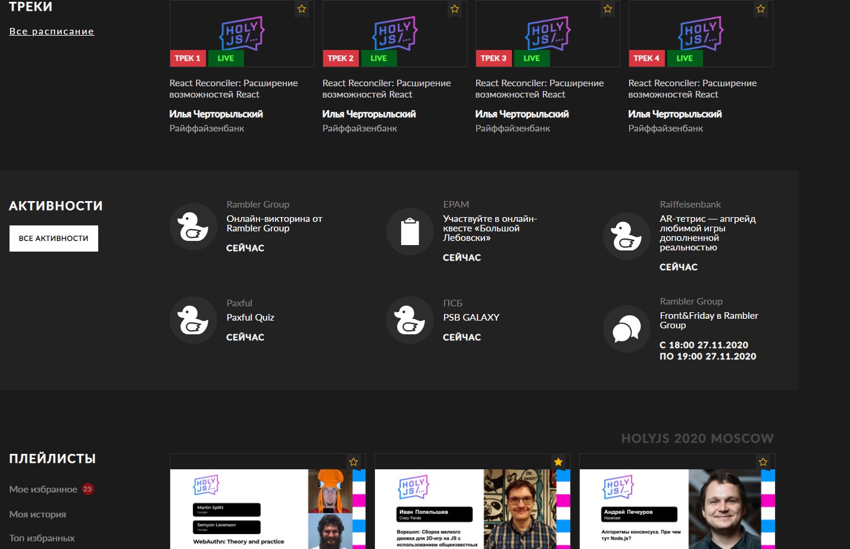The image size is (850, 549).
Task: Open the Paxful Quiz activity title
Action: point(250,318)
